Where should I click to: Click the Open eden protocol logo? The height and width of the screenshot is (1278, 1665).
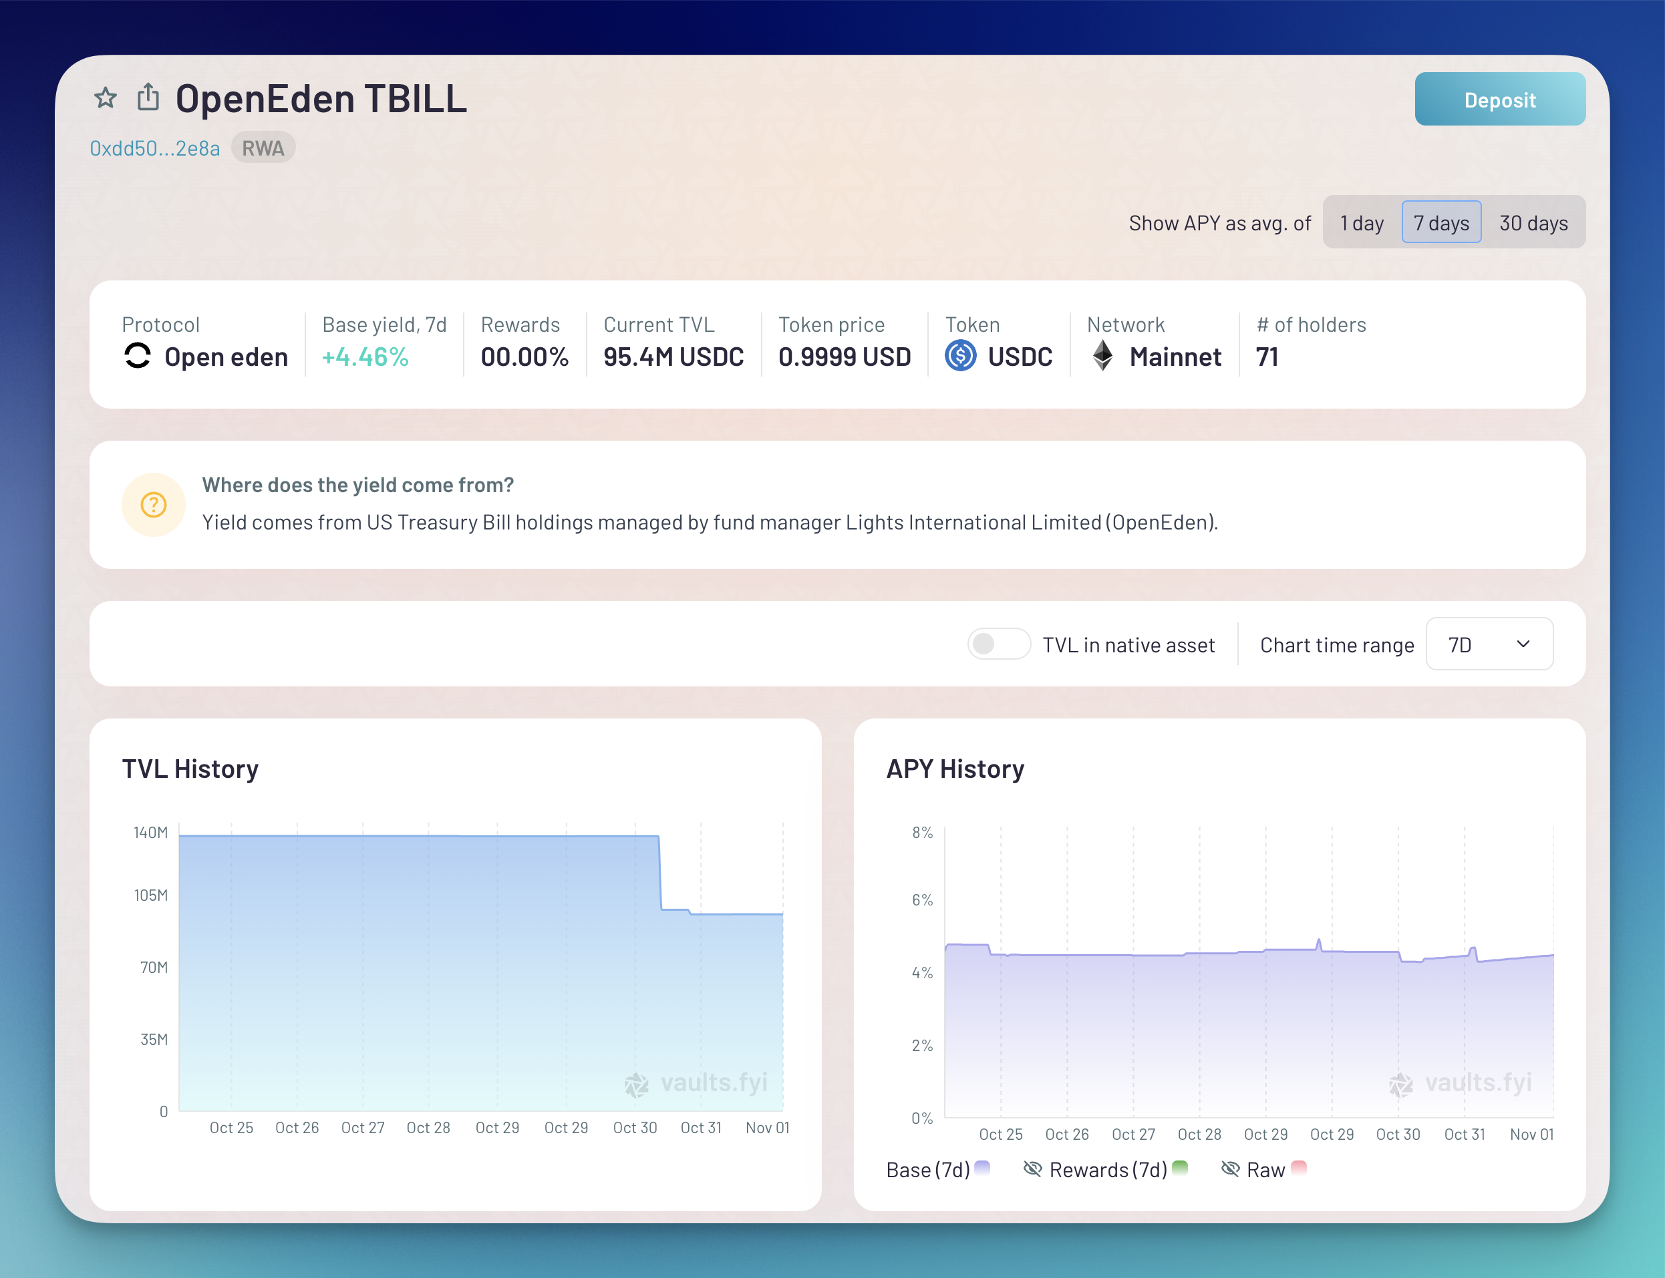coord(137,356)
